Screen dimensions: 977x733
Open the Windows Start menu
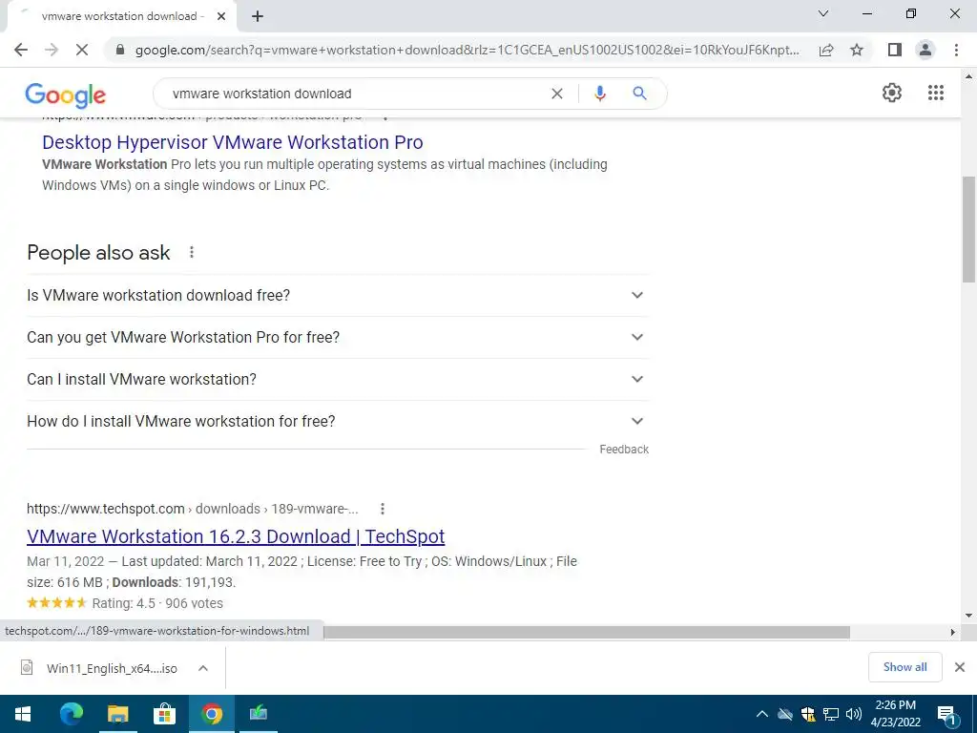(23, 714)
